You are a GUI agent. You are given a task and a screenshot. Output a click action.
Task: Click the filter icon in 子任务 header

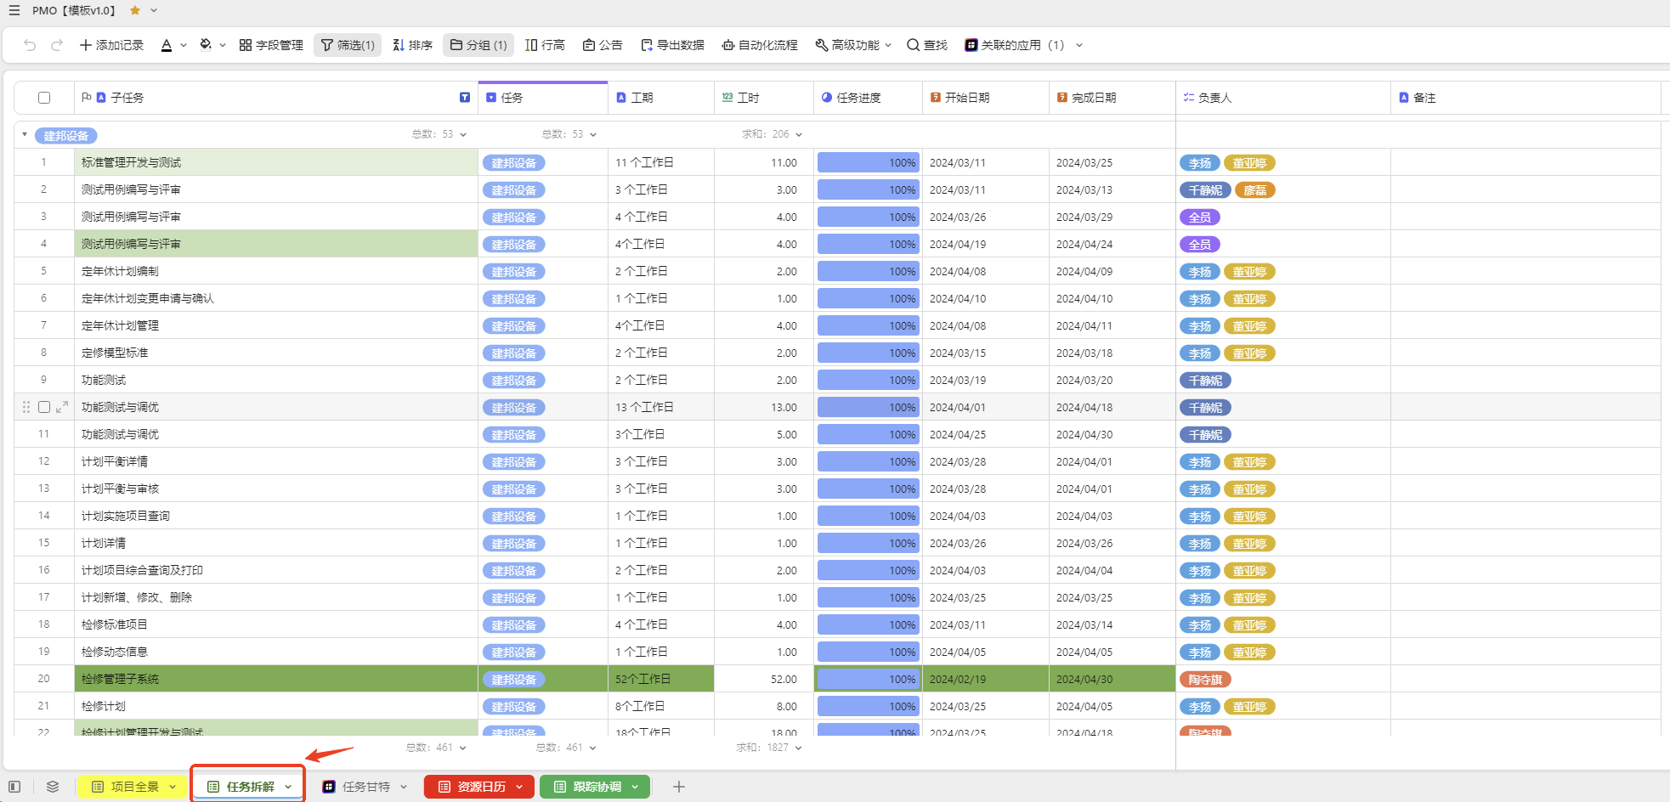465,98
